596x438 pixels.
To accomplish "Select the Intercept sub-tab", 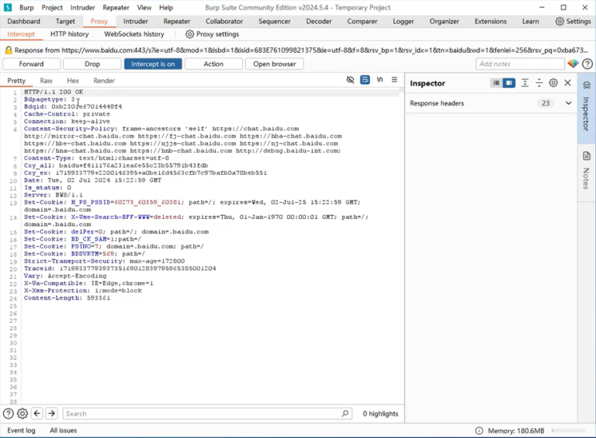I will click(x=21, y=34).
